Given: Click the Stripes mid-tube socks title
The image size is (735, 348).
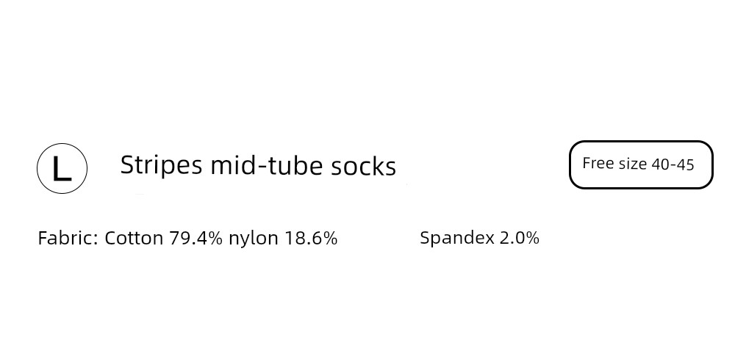Looking at the screenshot, I should tap(258, 166).
